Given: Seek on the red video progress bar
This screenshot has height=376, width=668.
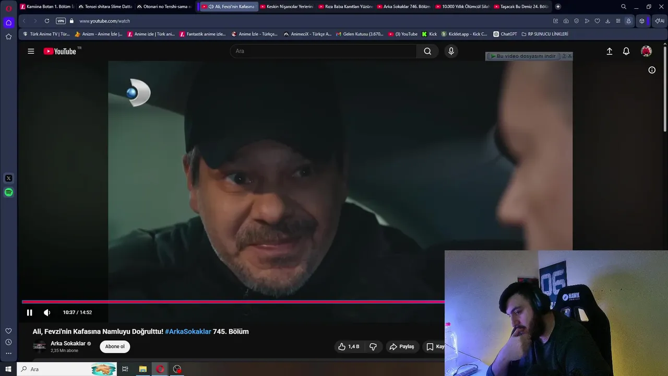Looking at the screenshot, I should [x=233, y=302].
